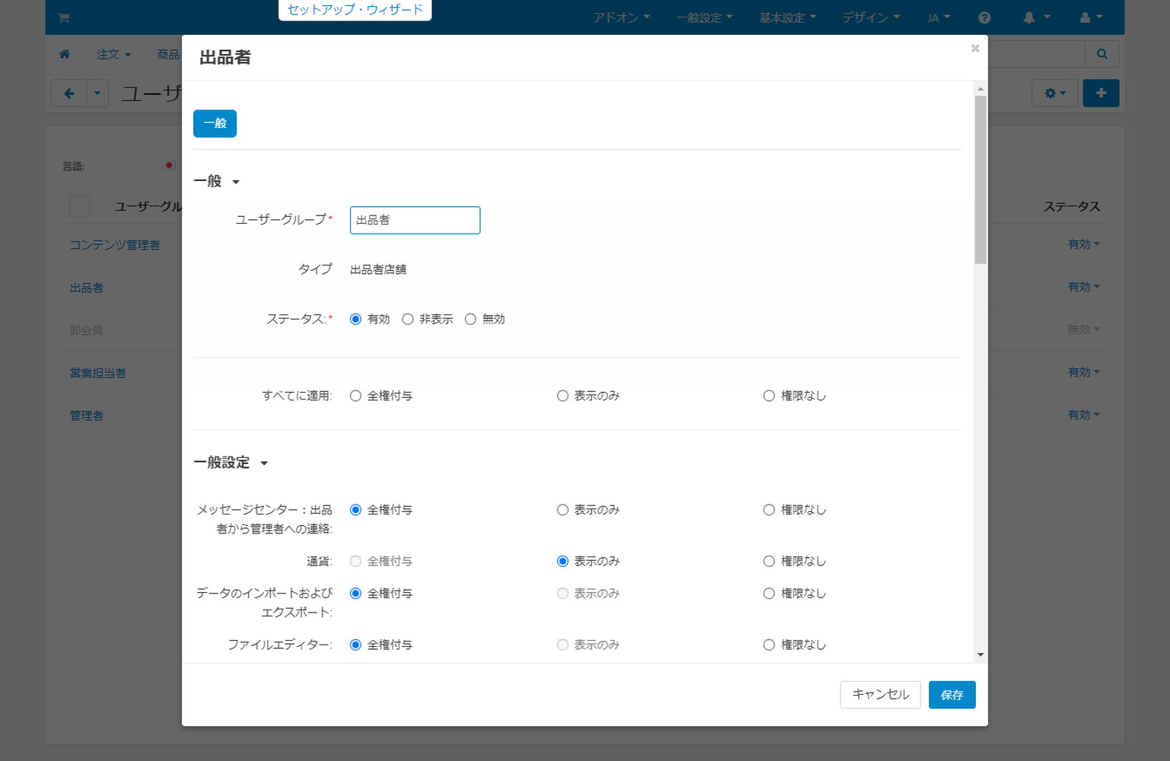1170x761 pixels.
Task: Select 権限なし for データのインポートおよびエクスポート
Action: (769, 594)
